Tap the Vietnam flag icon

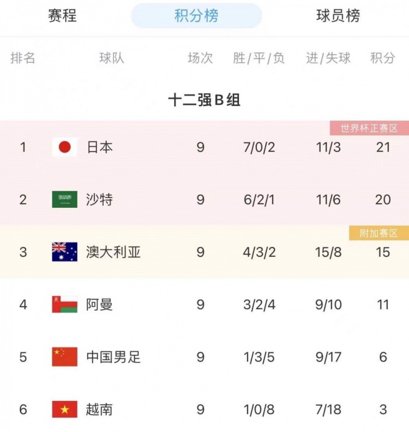pos(65,410)
